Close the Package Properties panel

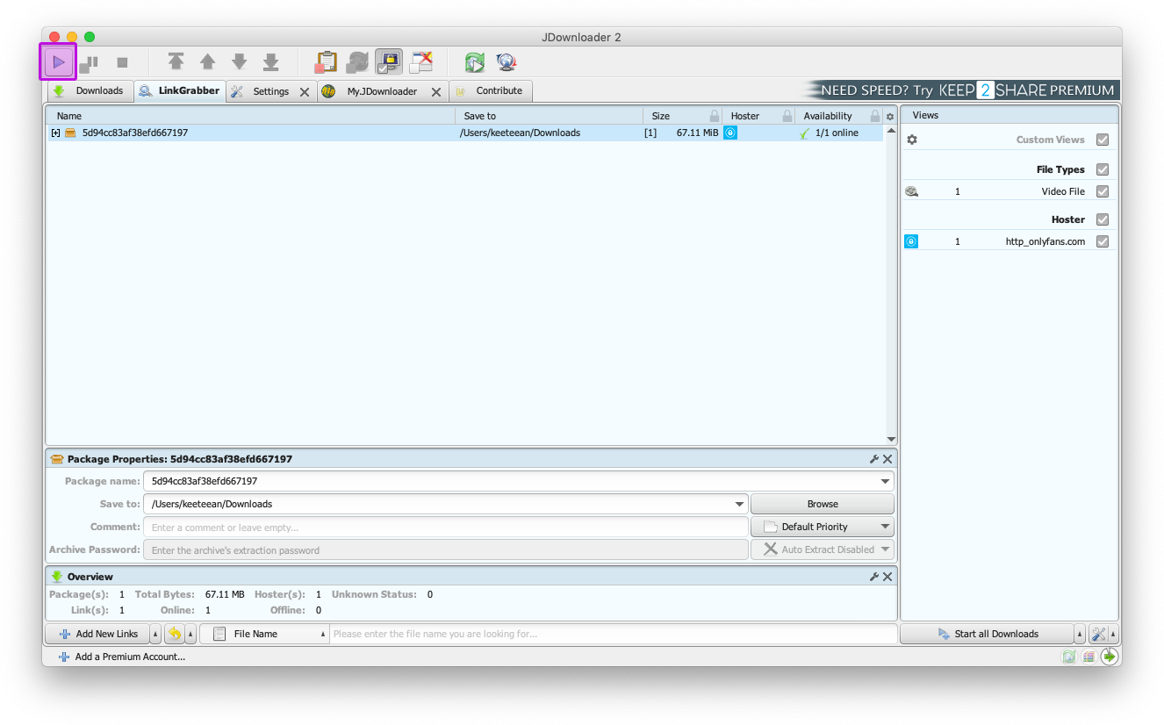(887, 459)
